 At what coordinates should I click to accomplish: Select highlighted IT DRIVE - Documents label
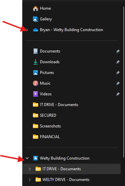tap(62, 169)
